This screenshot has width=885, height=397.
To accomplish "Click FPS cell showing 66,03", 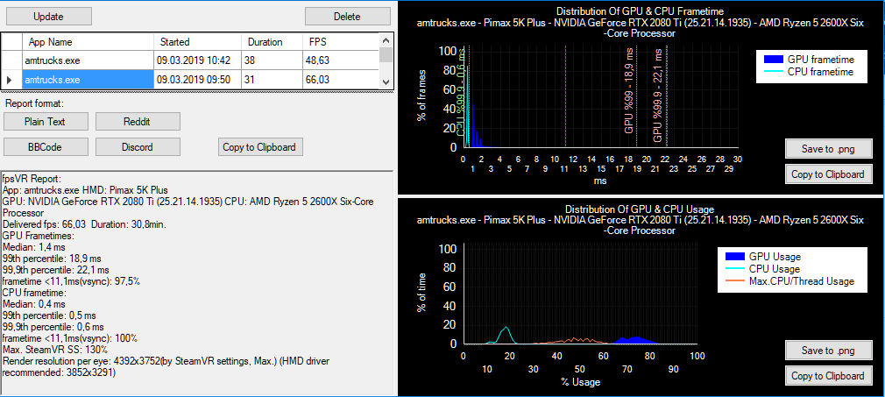I will [x=340, y=80].
